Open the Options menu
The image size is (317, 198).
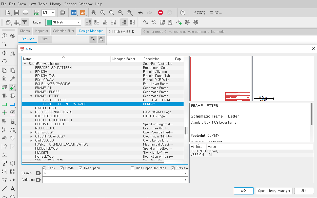70,4
